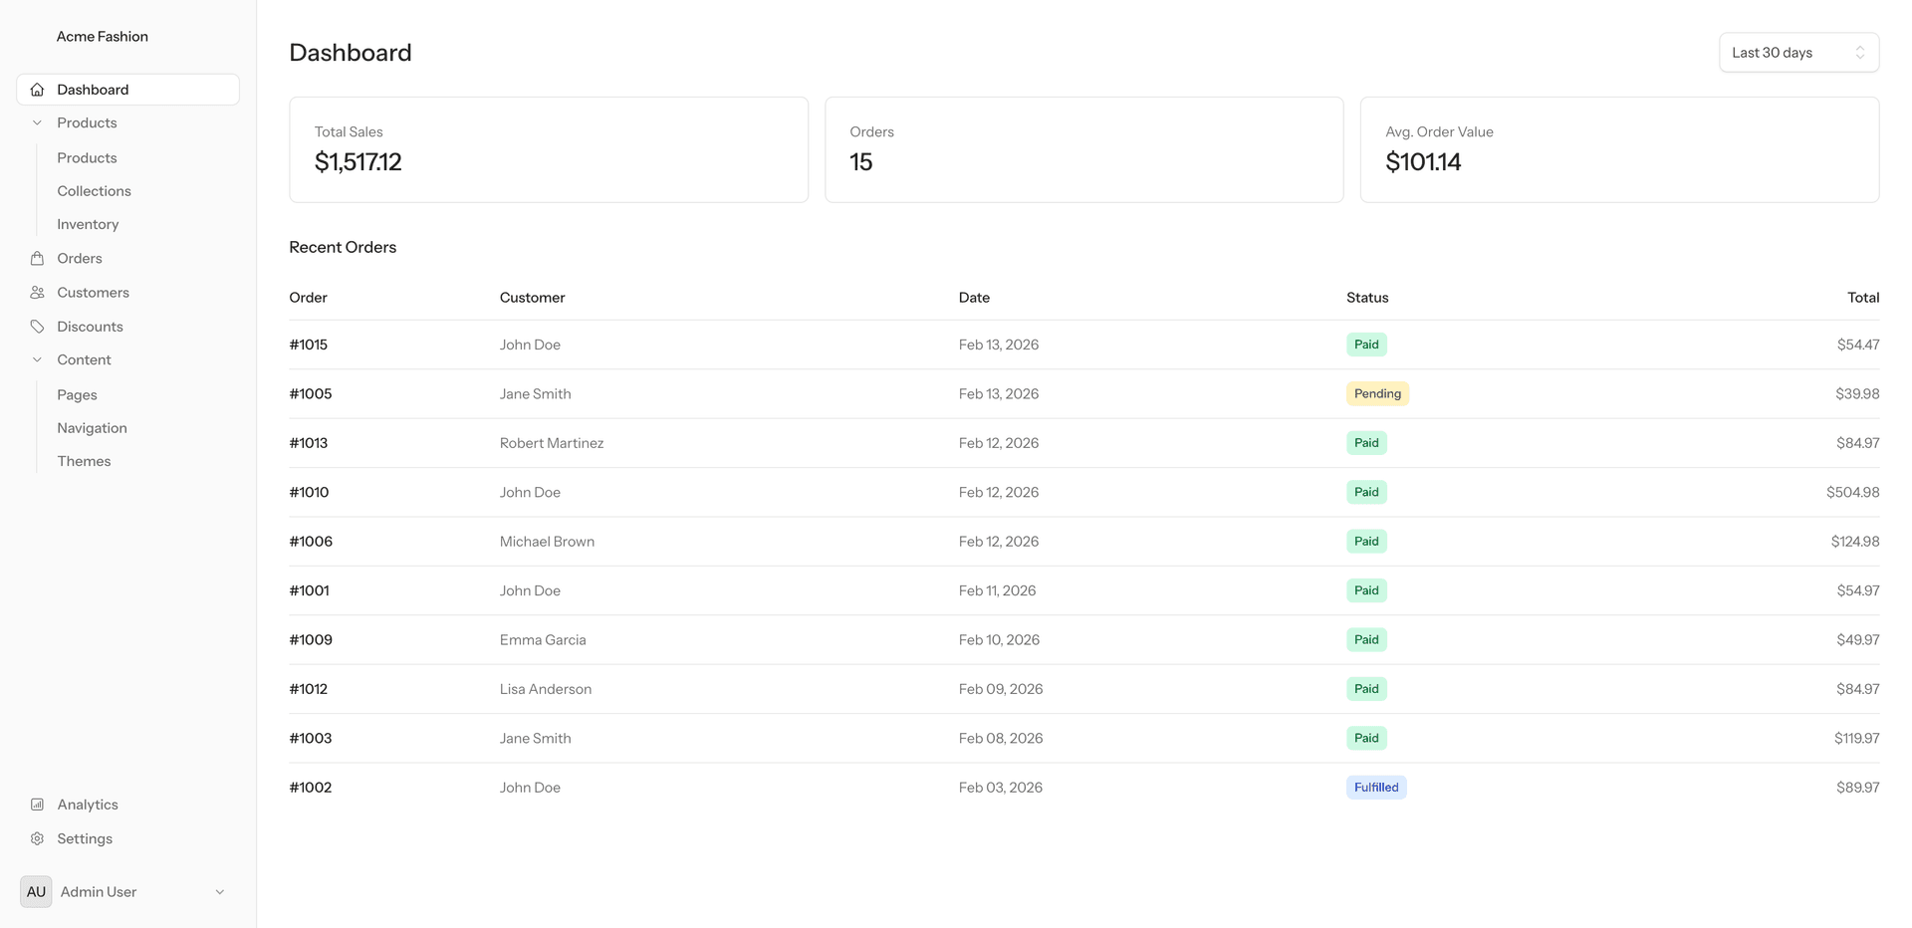The image size is (1912, 928).
Task: Collapse the Products section
Action: click(x=37, y=122)
